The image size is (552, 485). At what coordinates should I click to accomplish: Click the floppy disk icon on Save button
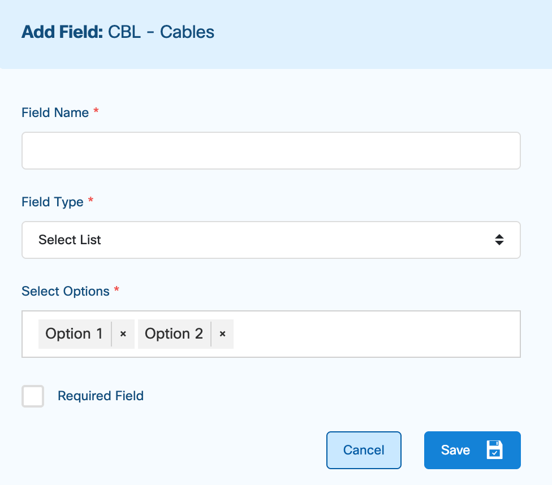[x=495, y=450]
